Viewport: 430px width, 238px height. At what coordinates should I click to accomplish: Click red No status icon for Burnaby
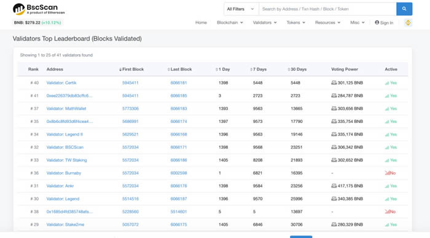coord(387,173)
